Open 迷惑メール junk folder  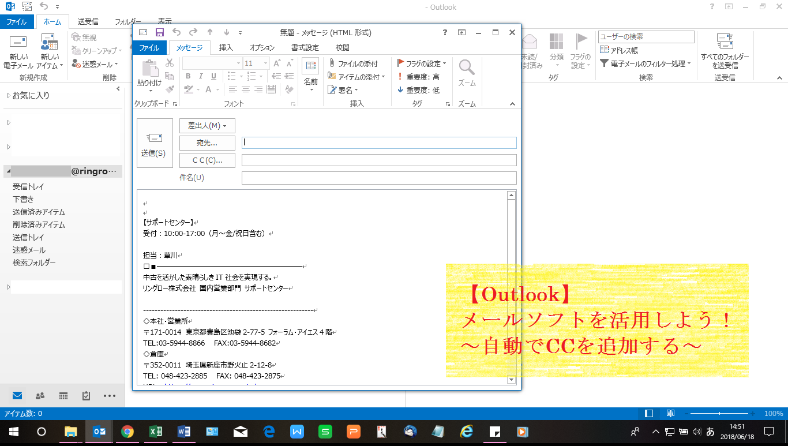point(29,250)
